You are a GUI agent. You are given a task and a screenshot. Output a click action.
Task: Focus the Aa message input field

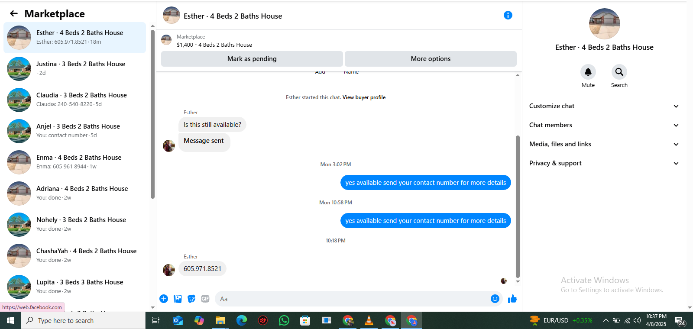coord(353,299)
